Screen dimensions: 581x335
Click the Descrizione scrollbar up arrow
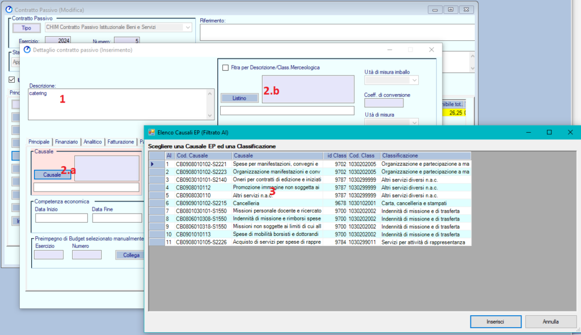(210, 94)
